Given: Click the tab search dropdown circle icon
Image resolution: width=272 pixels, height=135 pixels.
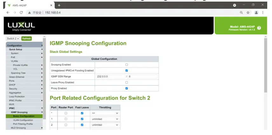Looking at the screenshot, I should [x=235, y=5].
